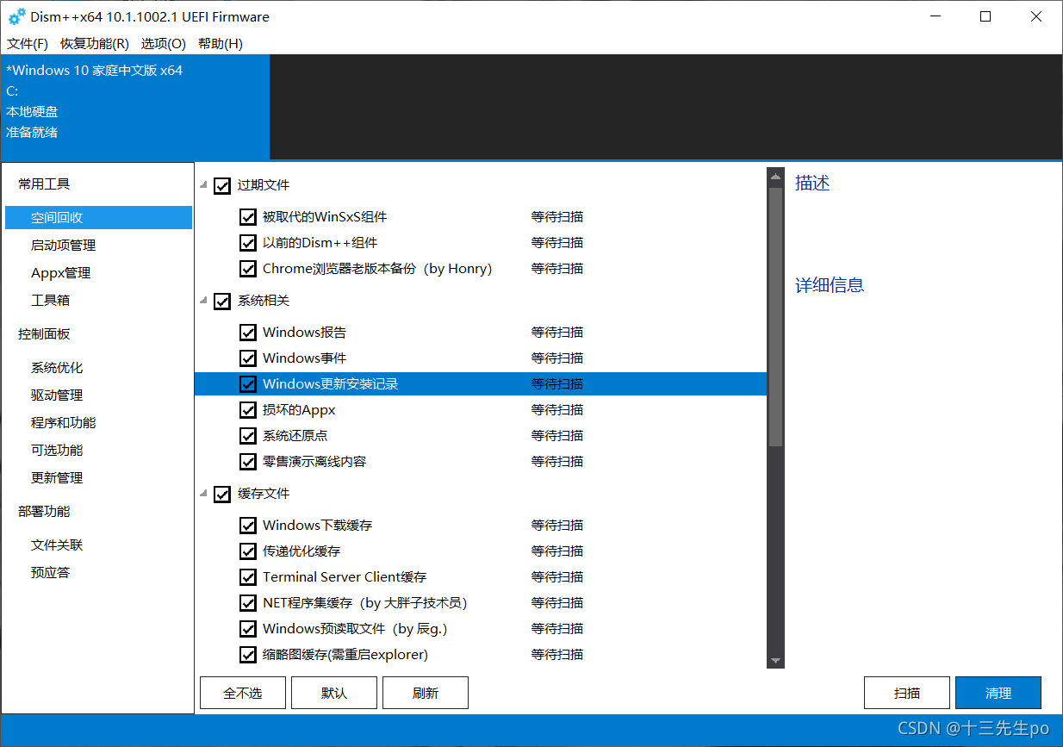Click the 详细信息 heading

click(x=830, y=285)
